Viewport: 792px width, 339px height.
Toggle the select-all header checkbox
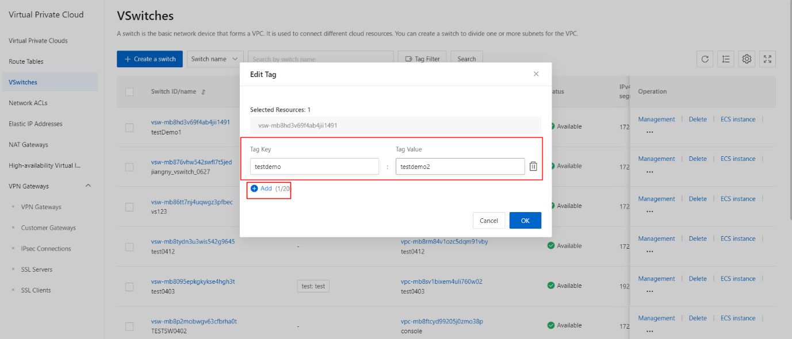click(129, 92)
